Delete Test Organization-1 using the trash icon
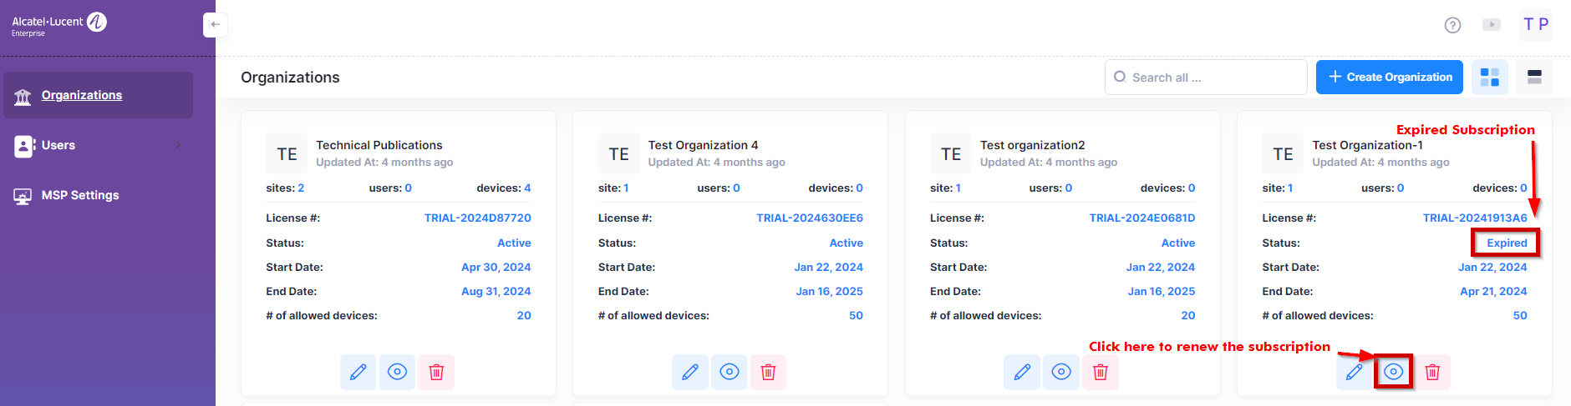The height and width of the screenshot is (406, 1571). coord(1432,372)
